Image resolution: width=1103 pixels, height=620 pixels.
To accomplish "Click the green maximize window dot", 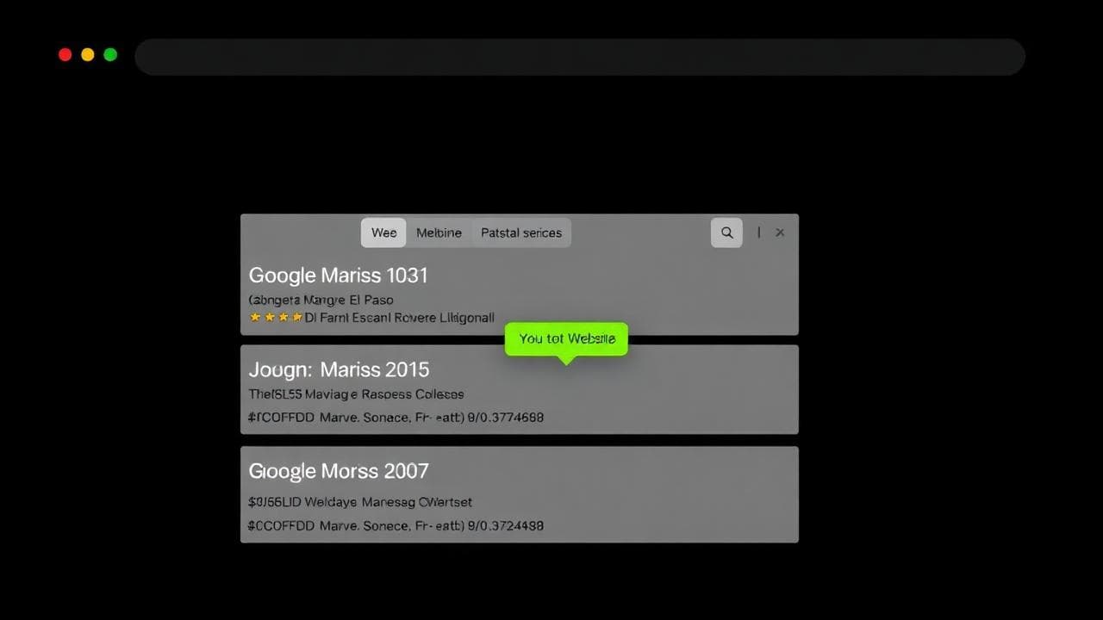I will 110,55.
